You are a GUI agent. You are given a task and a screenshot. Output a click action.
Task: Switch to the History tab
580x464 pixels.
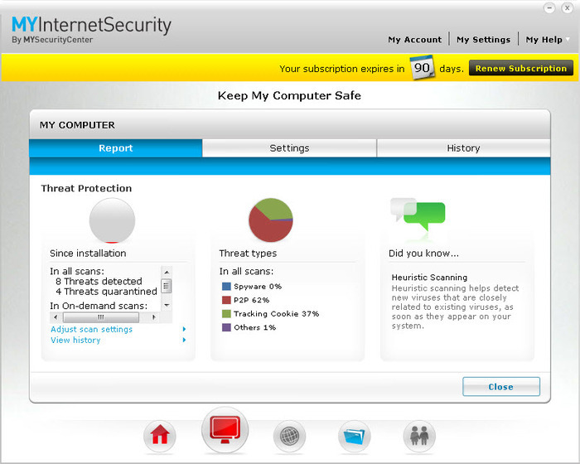click(463, 148)
